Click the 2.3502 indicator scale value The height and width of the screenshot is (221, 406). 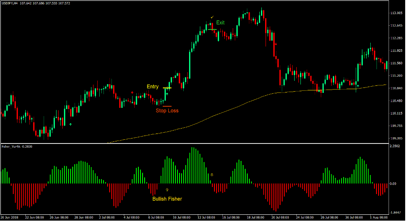tap(395, 146)
